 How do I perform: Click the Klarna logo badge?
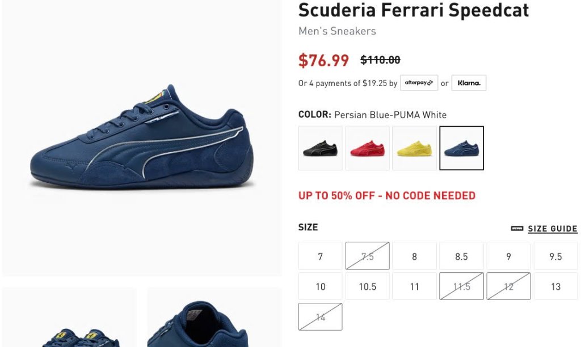469,83
